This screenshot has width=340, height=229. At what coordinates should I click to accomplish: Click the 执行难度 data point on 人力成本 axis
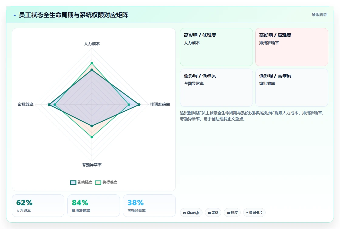tap(92, 63)
